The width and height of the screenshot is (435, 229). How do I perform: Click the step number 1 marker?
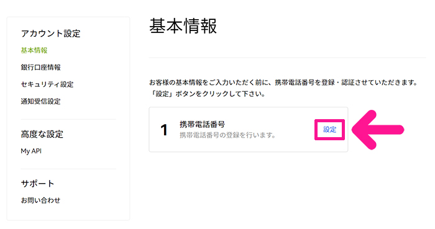pyautogui.click(x=164, y=130)
